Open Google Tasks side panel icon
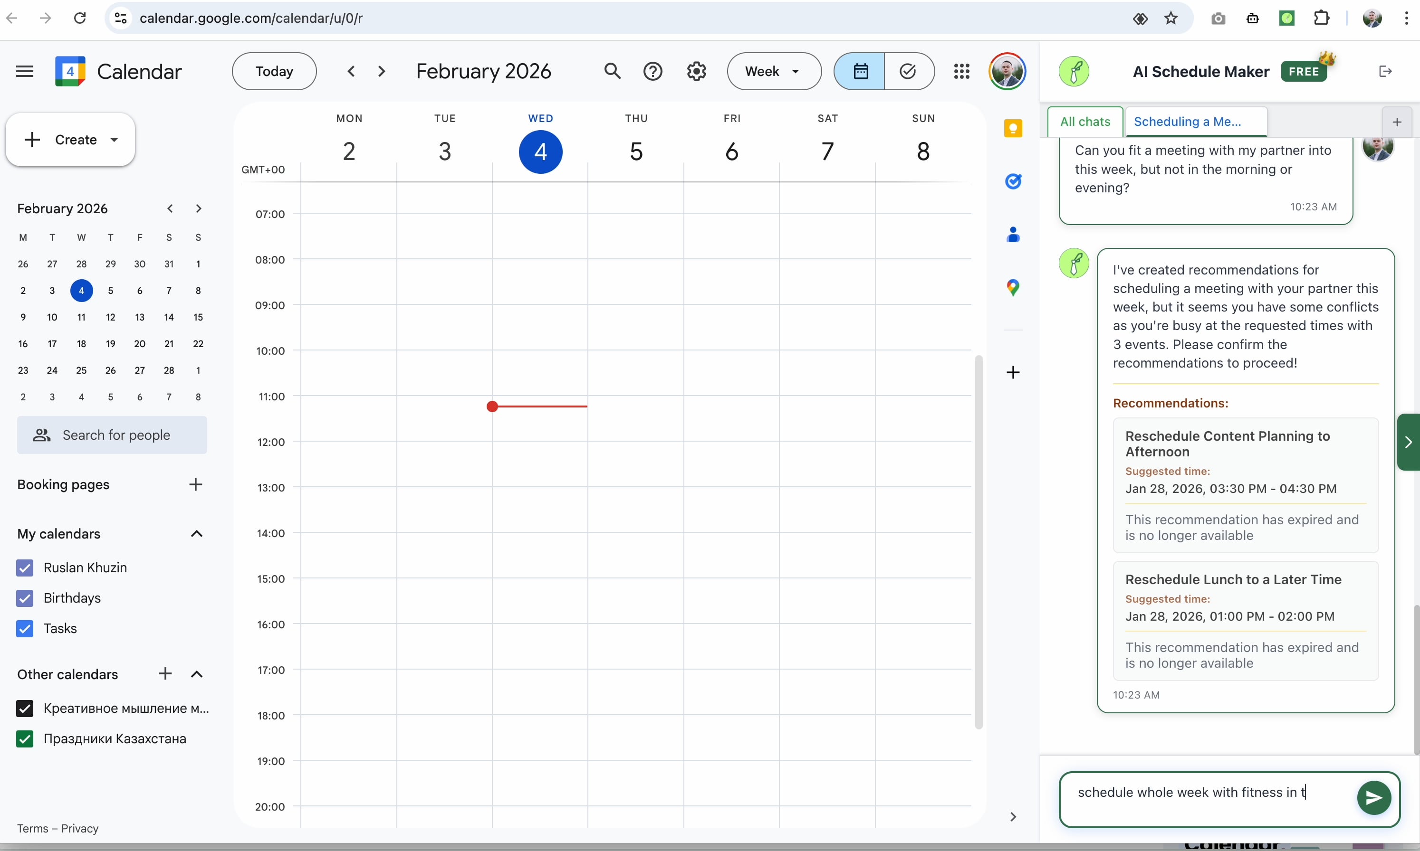Screen dimensions: 1420x851 click(1013, 181)
